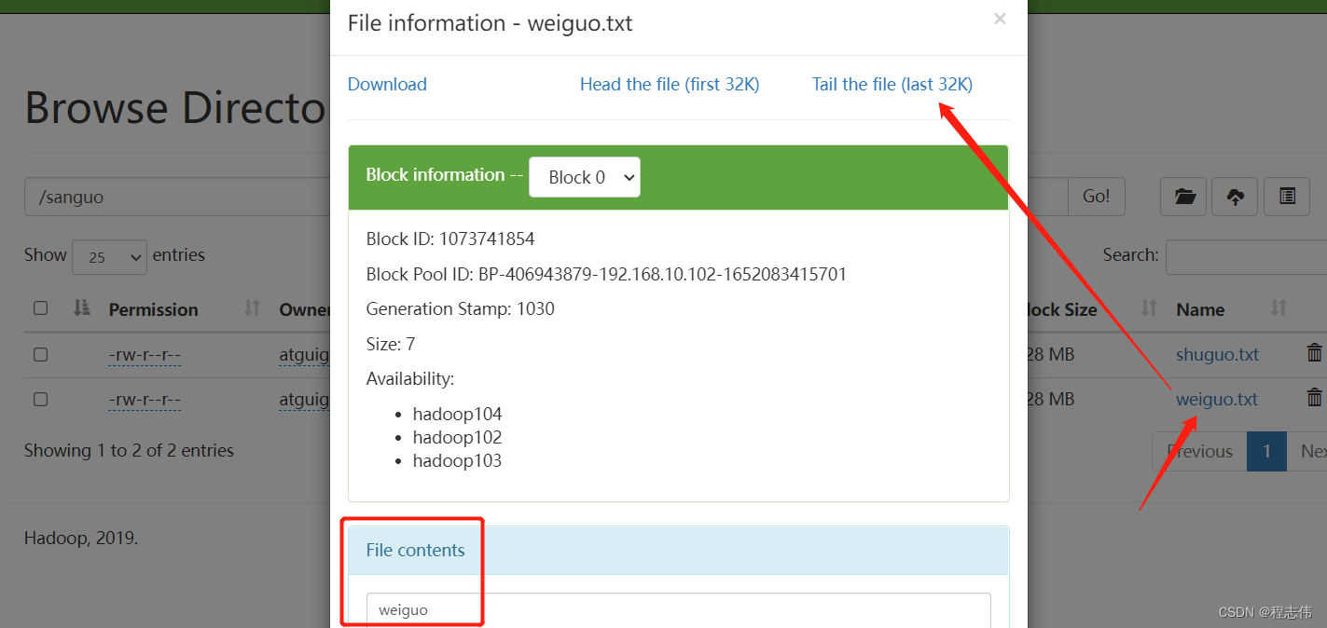Viewport: 1327px width, 628px height.
Task: Delete weiguo.txt with its trash icon
Action: pos(1314,399)
